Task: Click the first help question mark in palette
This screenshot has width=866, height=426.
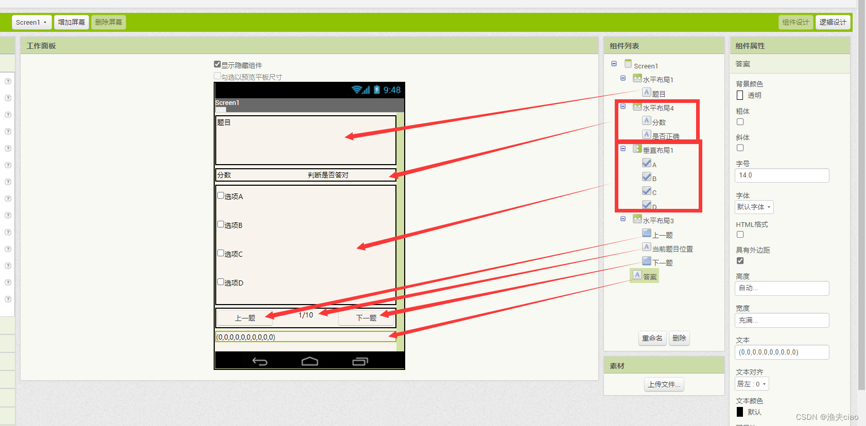Action: pyautogui.click(x=8, y=81)
